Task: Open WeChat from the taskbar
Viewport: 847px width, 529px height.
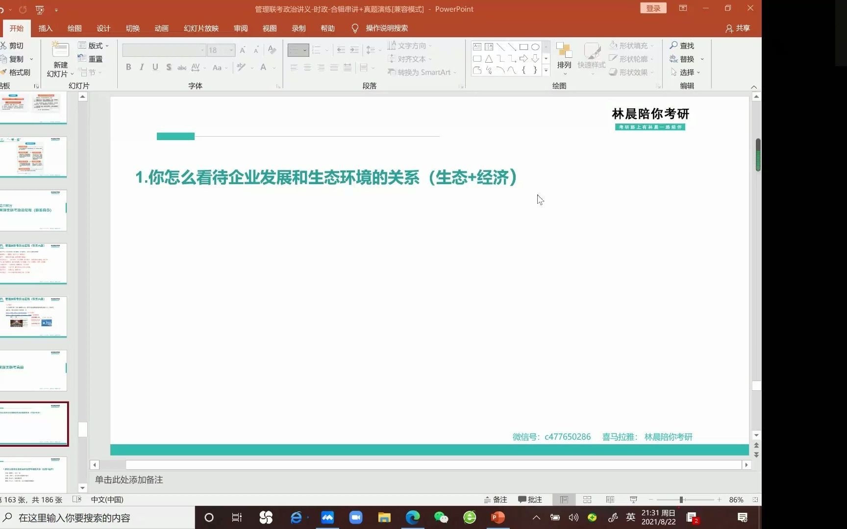Action: pos(441,518)
